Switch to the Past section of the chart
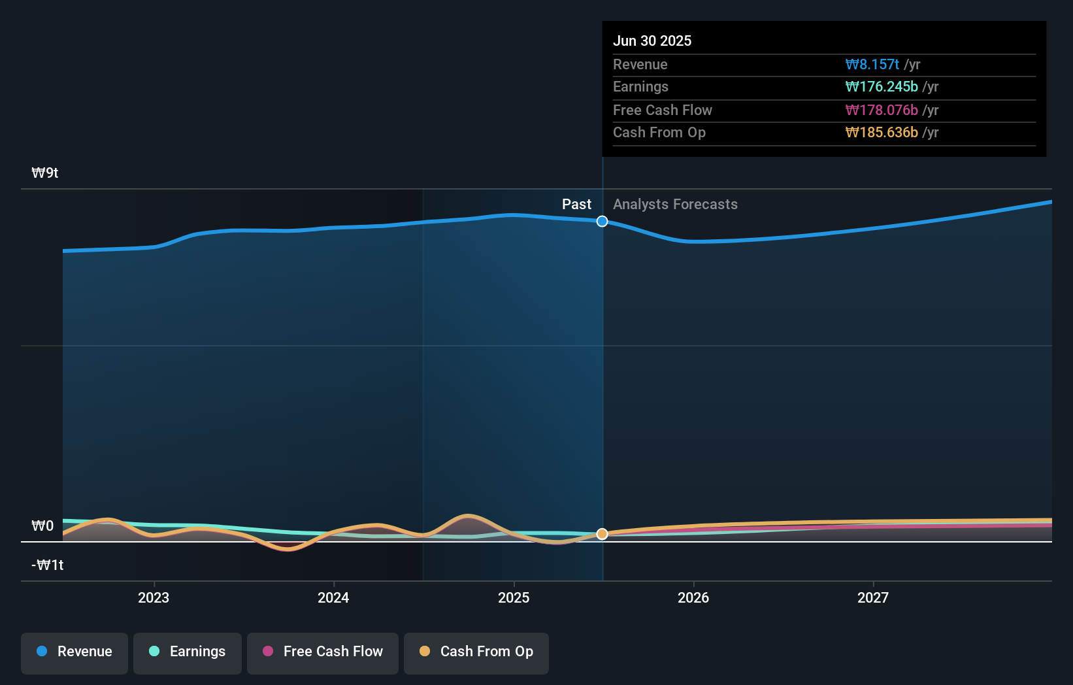 pos(576,204)
